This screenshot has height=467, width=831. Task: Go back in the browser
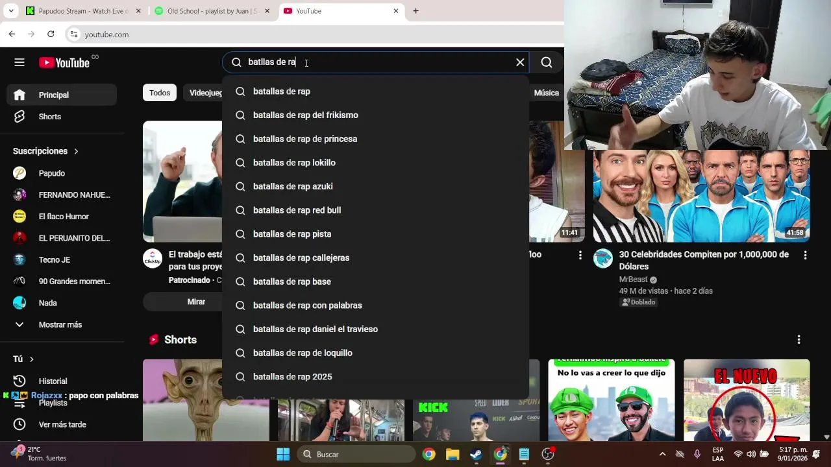coord(12,34)
